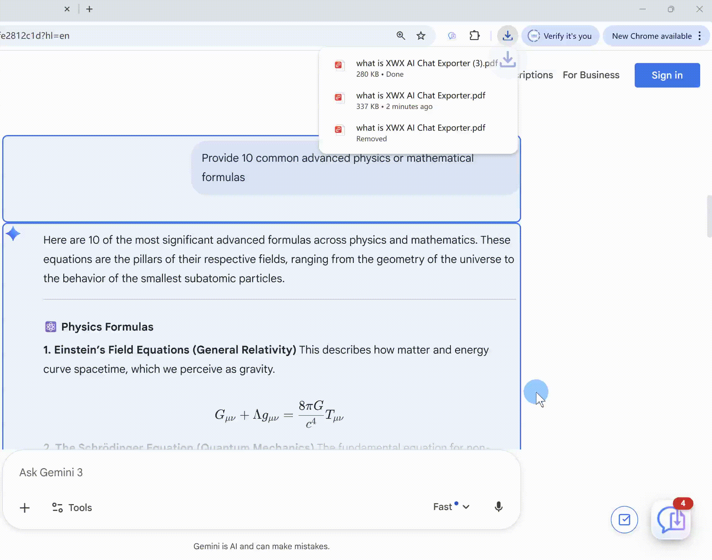Open Chrome three-dot menu

(700, 36)
